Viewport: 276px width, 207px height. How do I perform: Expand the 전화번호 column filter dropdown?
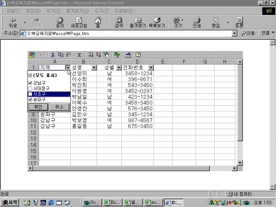151,68
